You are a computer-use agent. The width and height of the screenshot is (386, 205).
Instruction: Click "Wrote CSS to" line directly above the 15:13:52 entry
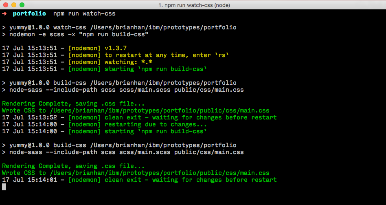click(x=136, y=110)
